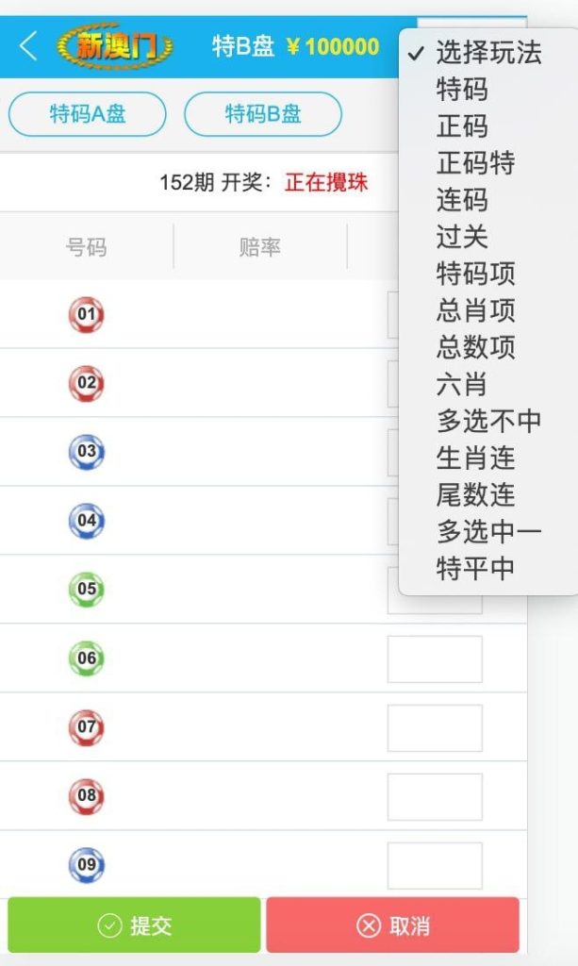Select blue number ball 09
The width and height of the screenshot is (578, 966).
pos(87,865)
